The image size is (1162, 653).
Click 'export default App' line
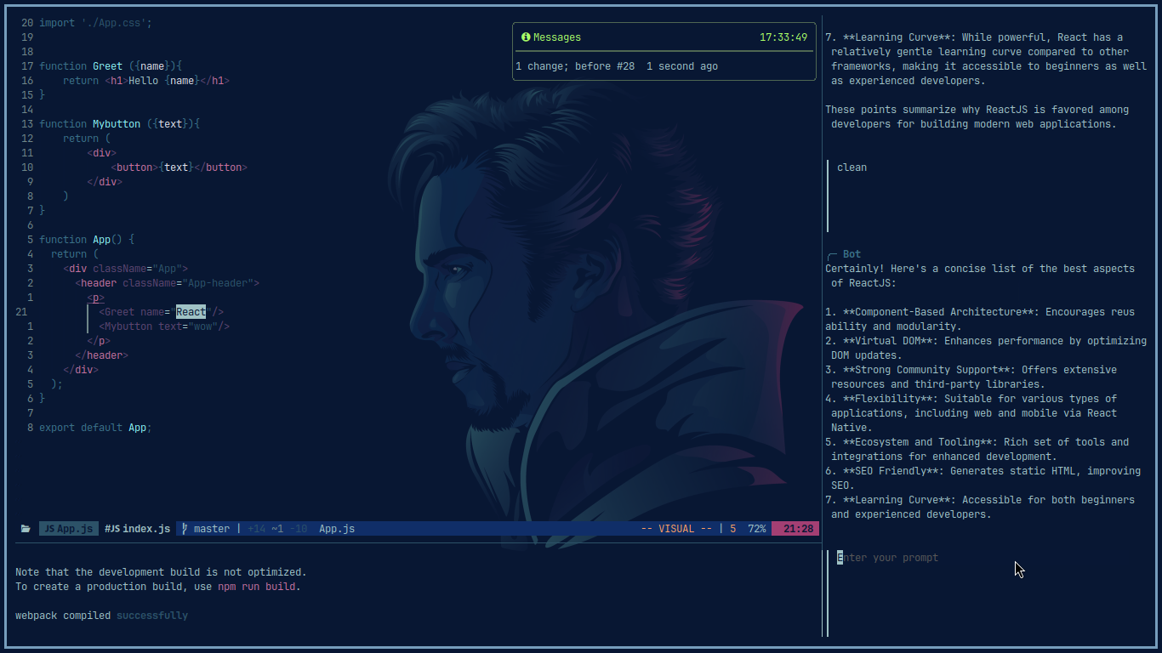pos(95,428)
